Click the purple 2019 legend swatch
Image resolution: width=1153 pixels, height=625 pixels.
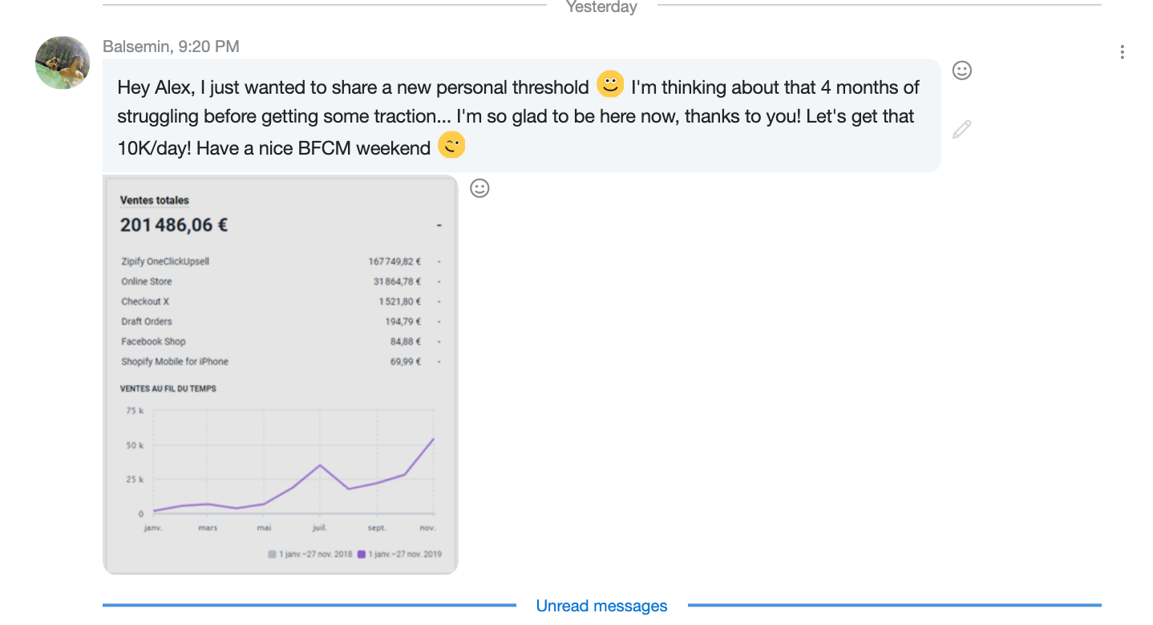[x=362, y=554]
